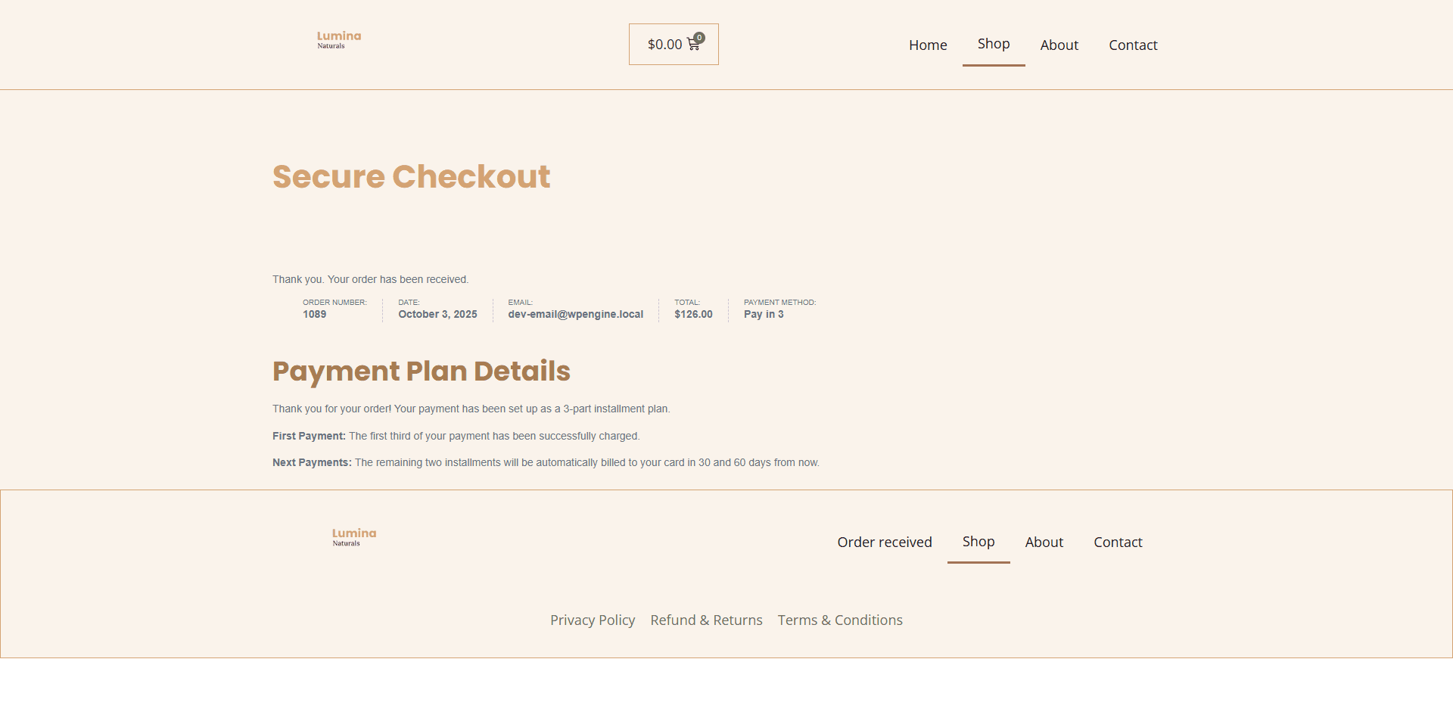Click Order received in the footer menu
The height and width of the screenshot is (715, 1453).
pyautogui.click(x=885, y=542)
